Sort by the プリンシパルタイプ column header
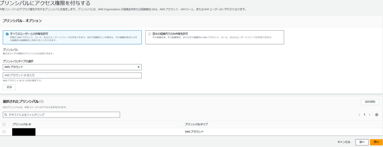The width and height of the screenshot is (383, 147). 196,124
